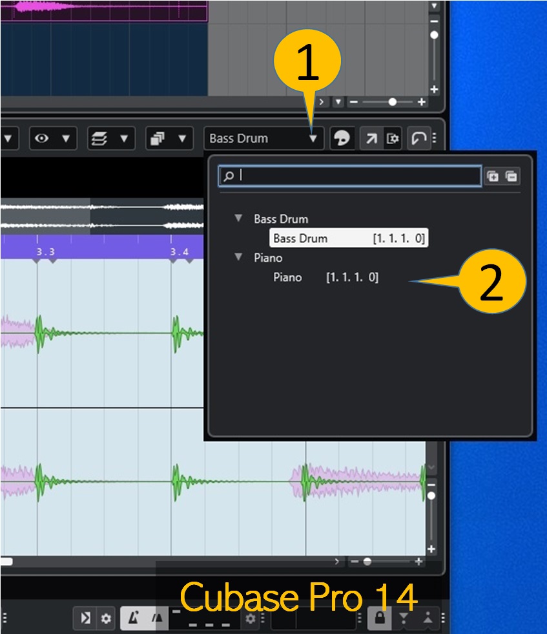The image size is (547, 634).
Task: Collapse the Bass Drum tree group
Action: click(x=238, y=218)
